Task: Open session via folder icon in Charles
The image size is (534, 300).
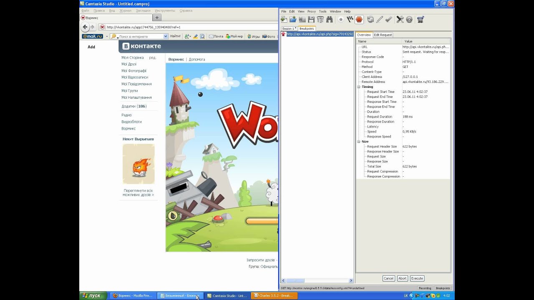Action: (293, 19)
